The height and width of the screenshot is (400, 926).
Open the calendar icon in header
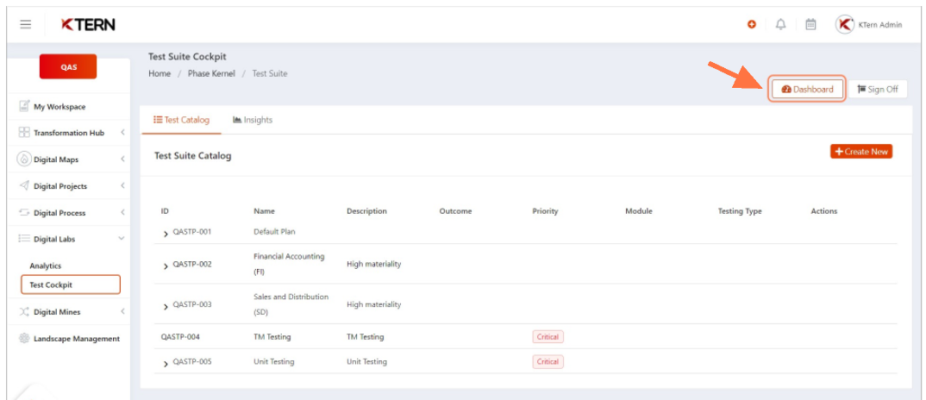(x=810, y=24)
